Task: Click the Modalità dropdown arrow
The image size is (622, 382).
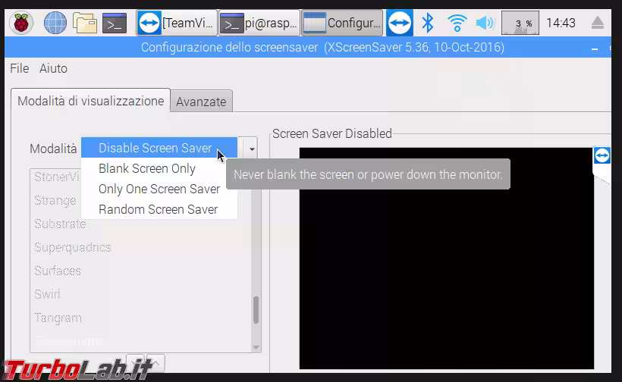Action: pos(252,149)
